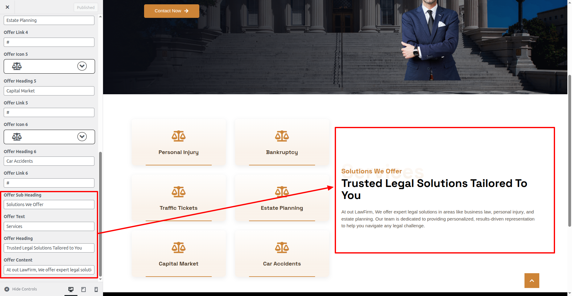Open the Estate Planning service link
The image size is (572, 296).
[282, 208]
